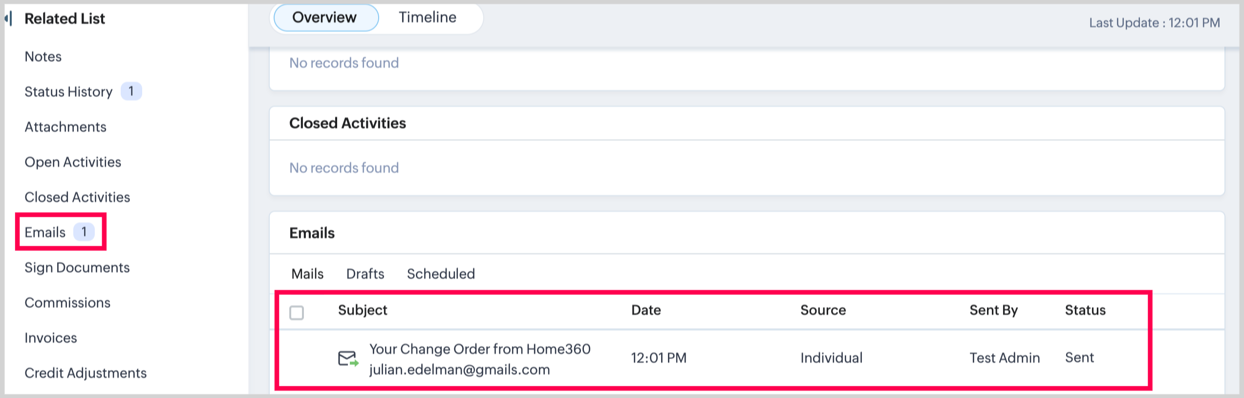Click the sent email envelope icon
The image size is (1244, 398).
348,358
